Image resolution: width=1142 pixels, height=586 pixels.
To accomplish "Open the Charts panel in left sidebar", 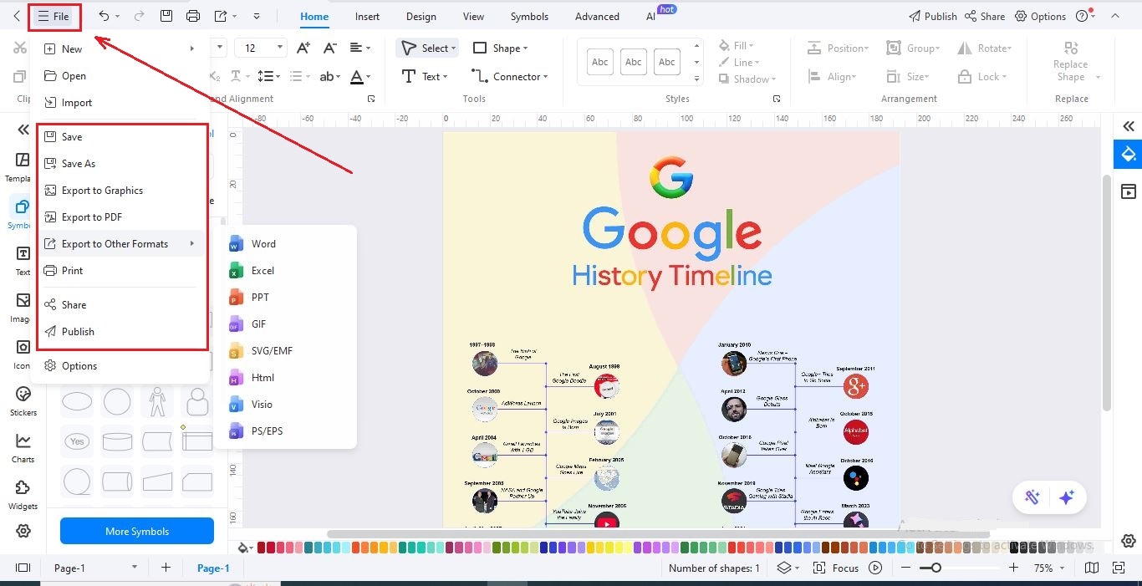I will click(23, 447).
